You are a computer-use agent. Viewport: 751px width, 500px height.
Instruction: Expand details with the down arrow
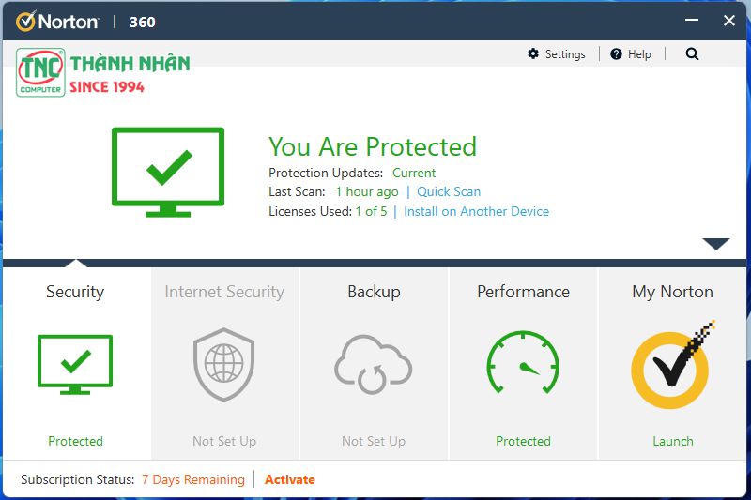pos(716,244)
